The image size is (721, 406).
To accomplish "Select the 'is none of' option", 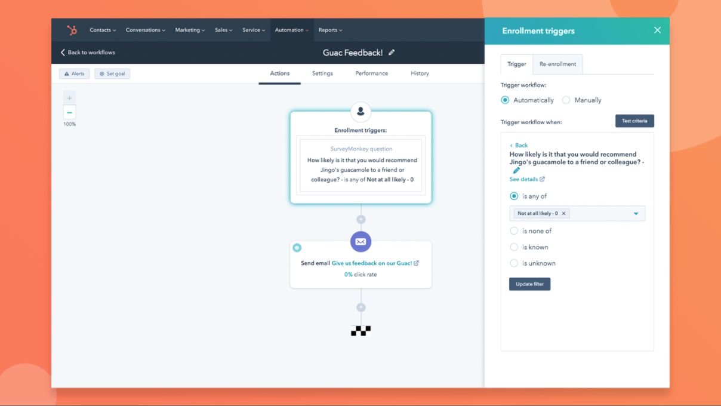I will pos(514,231).
